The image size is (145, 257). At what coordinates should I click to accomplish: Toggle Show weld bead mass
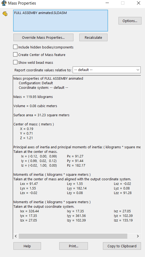pos(15,62)
